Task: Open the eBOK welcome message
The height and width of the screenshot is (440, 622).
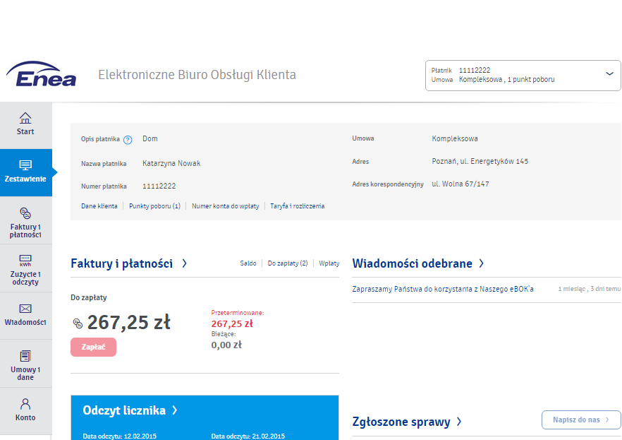Action: (443, 289)
